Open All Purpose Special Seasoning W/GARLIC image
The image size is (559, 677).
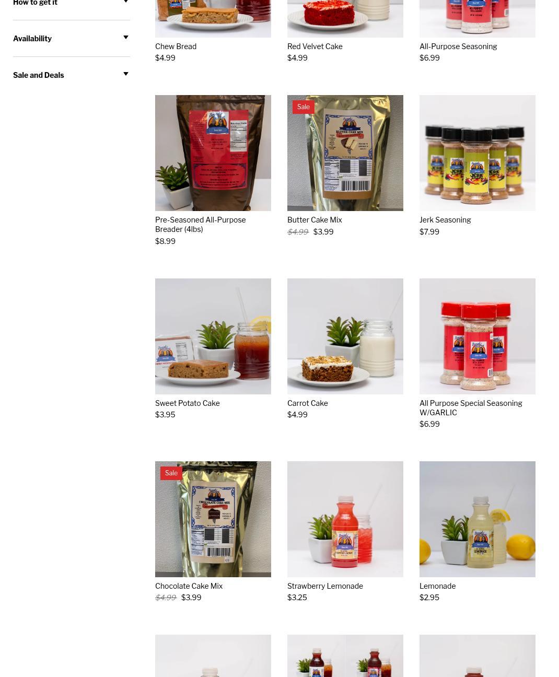(x=478, y=336)
